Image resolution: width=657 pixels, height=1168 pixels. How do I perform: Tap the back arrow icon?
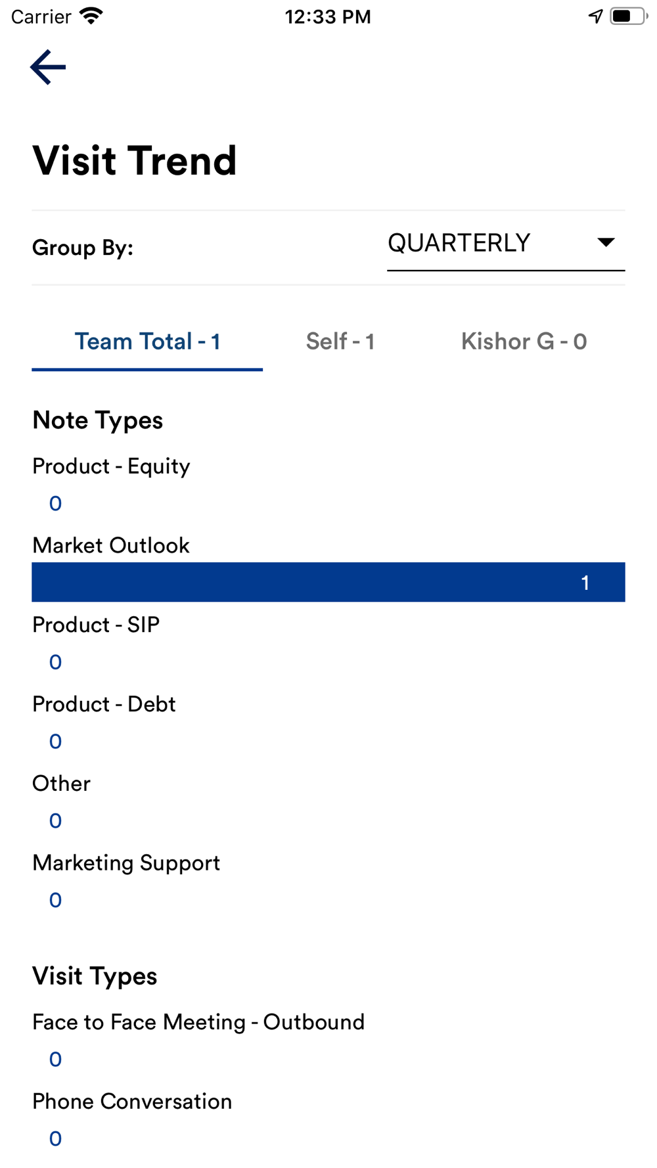(48, 67)
